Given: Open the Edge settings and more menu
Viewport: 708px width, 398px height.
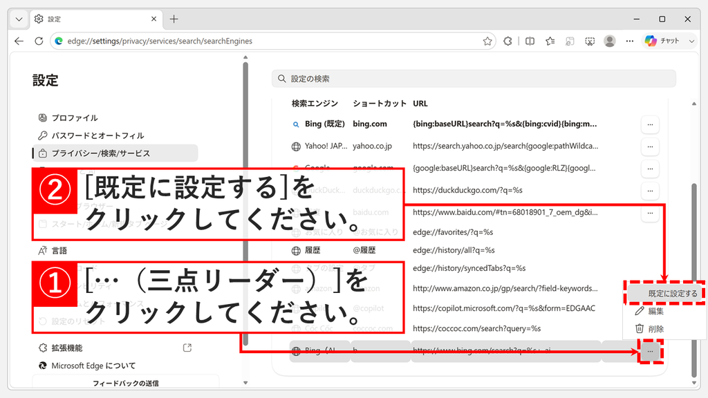Looking at the screenshot, I should [x=630, y=41].
